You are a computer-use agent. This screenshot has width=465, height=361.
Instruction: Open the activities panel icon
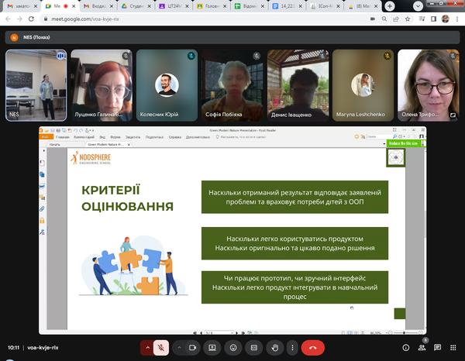[x=453, y=348]
